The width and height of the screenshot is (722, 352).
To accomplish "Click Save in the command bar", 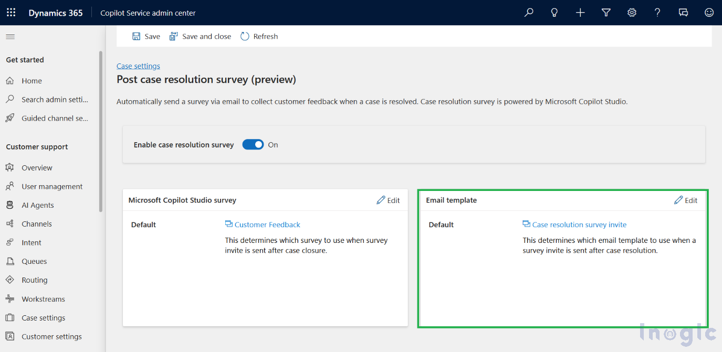I will coord(146,36).
